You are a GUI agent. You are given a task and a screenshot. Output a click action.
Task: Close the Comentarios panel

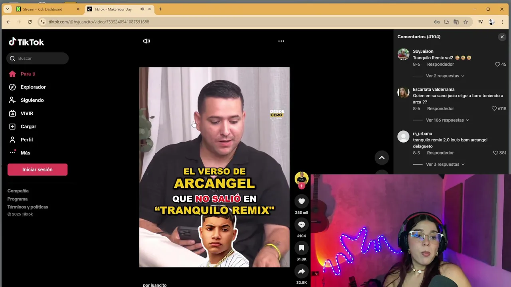(x=502, y=37)
